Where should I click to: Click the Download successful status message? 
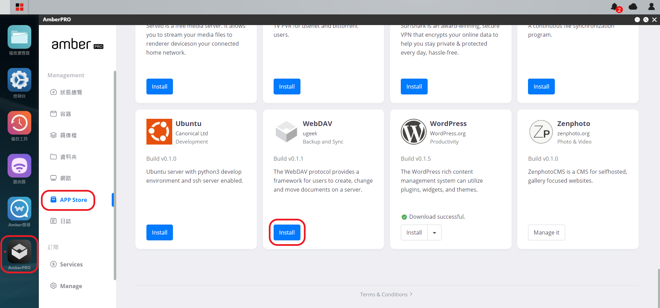(433, 217)
